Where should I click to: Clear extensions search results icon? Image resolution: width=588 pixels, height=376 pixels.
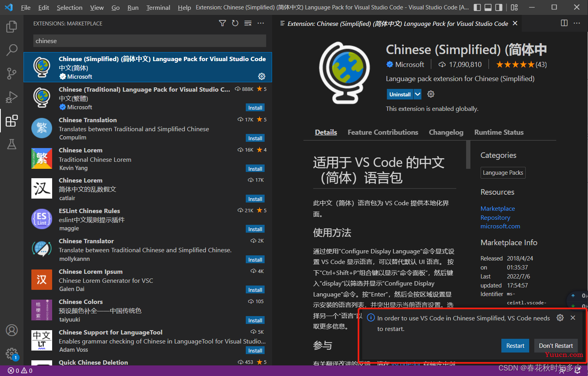248,23
